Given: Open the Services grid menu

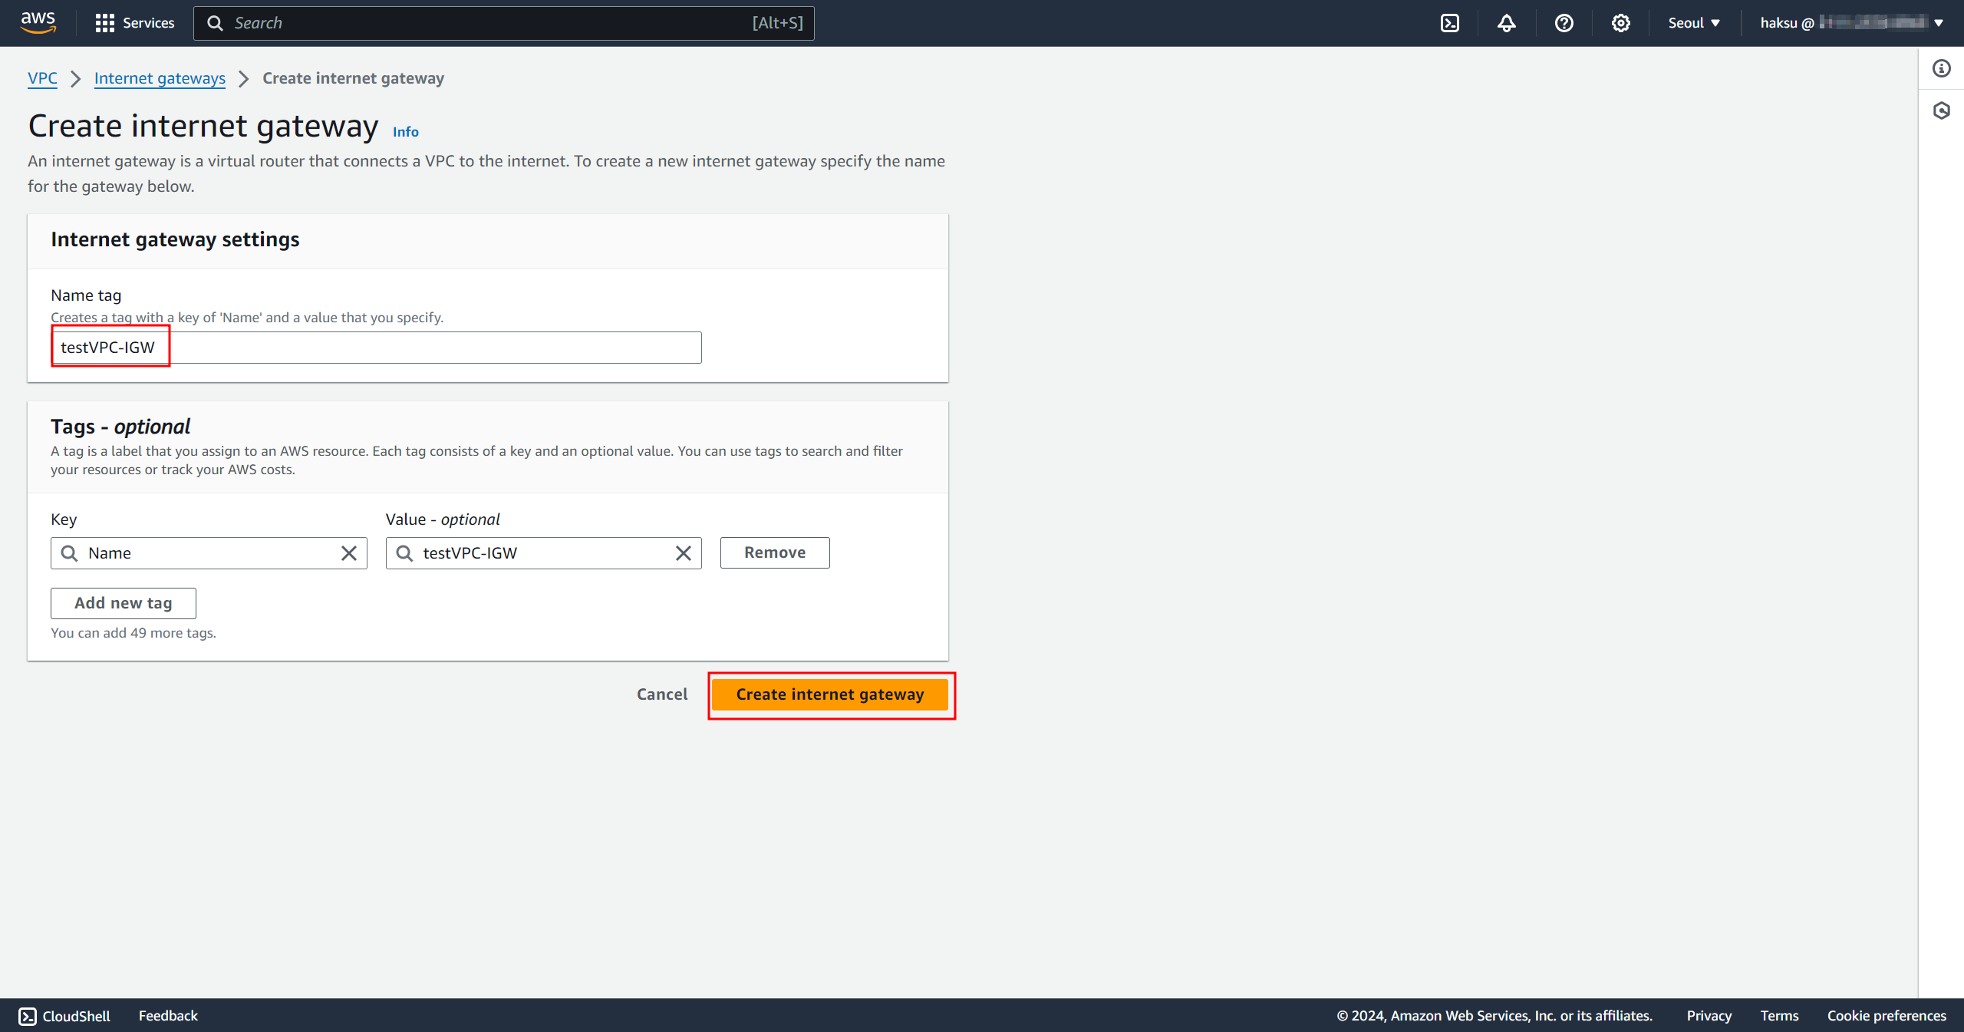Looking at the screenshot, I should [x=135, y=23].
